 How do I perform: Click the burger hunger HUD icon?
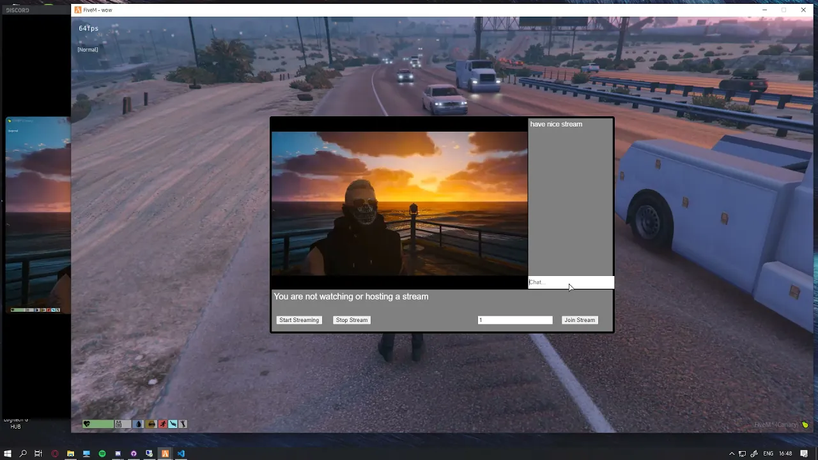point(151,424)
